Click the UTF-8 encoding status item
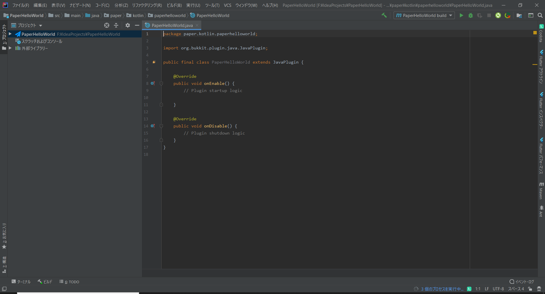 click(498, 289)
